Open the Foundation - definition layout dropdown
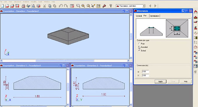This screenshot has height=107, width=198. 144,6
